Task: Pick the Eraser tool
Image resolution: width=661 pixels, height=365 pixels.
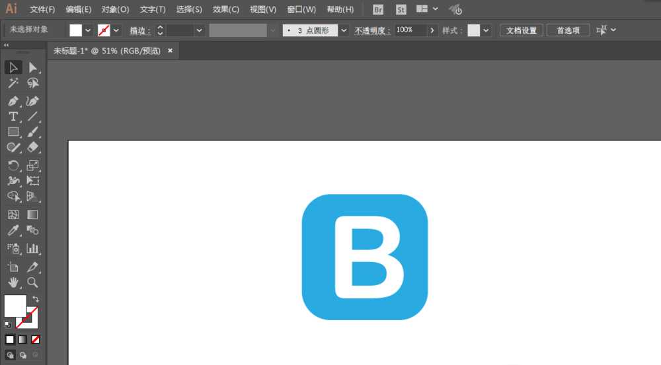Action: click(x=32, y=147)
